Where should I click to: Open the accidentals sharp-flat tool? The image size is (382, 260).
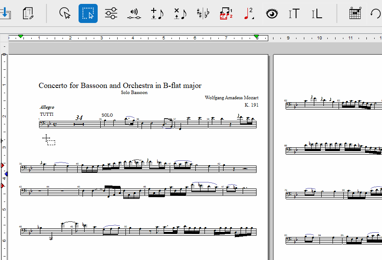coord(203,13)
